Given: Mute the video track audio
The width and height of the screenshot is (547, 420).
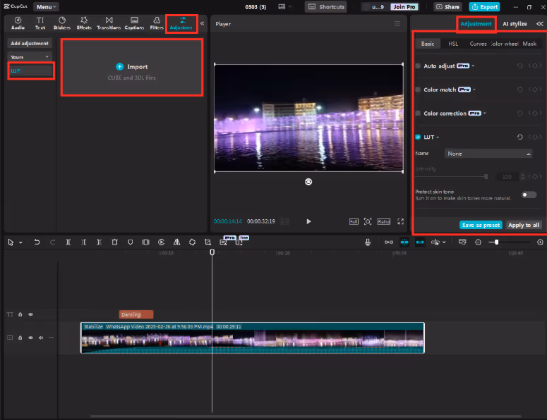Looking at the screenshot, I should [x=41, y=338].
